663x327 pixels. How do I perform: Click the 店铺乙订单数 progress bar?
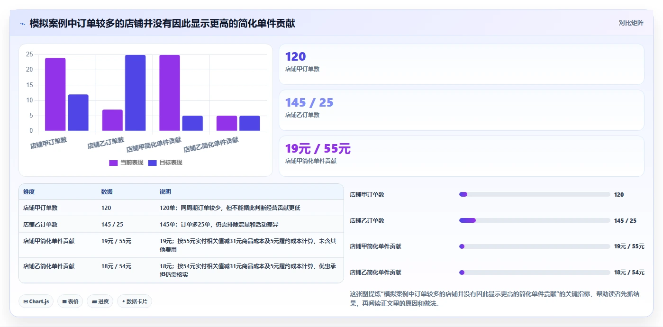coord(535,220)
